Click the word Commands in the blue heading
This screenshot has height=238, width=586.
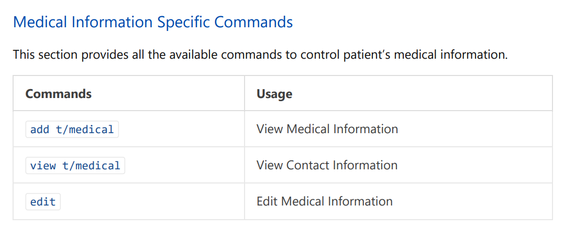253,22
